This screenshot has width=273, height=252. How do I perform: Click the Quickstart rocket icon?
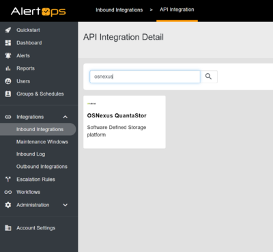pos(8,30)
